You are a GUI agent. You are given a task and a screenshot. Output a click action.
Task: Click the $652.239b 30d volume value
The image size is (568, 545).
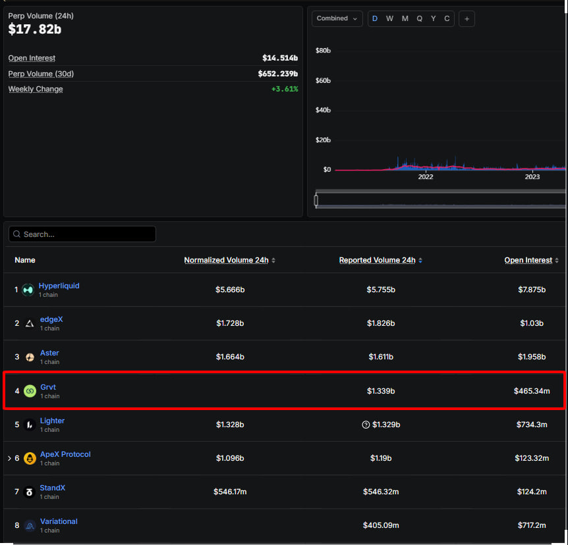pos(278,74)
